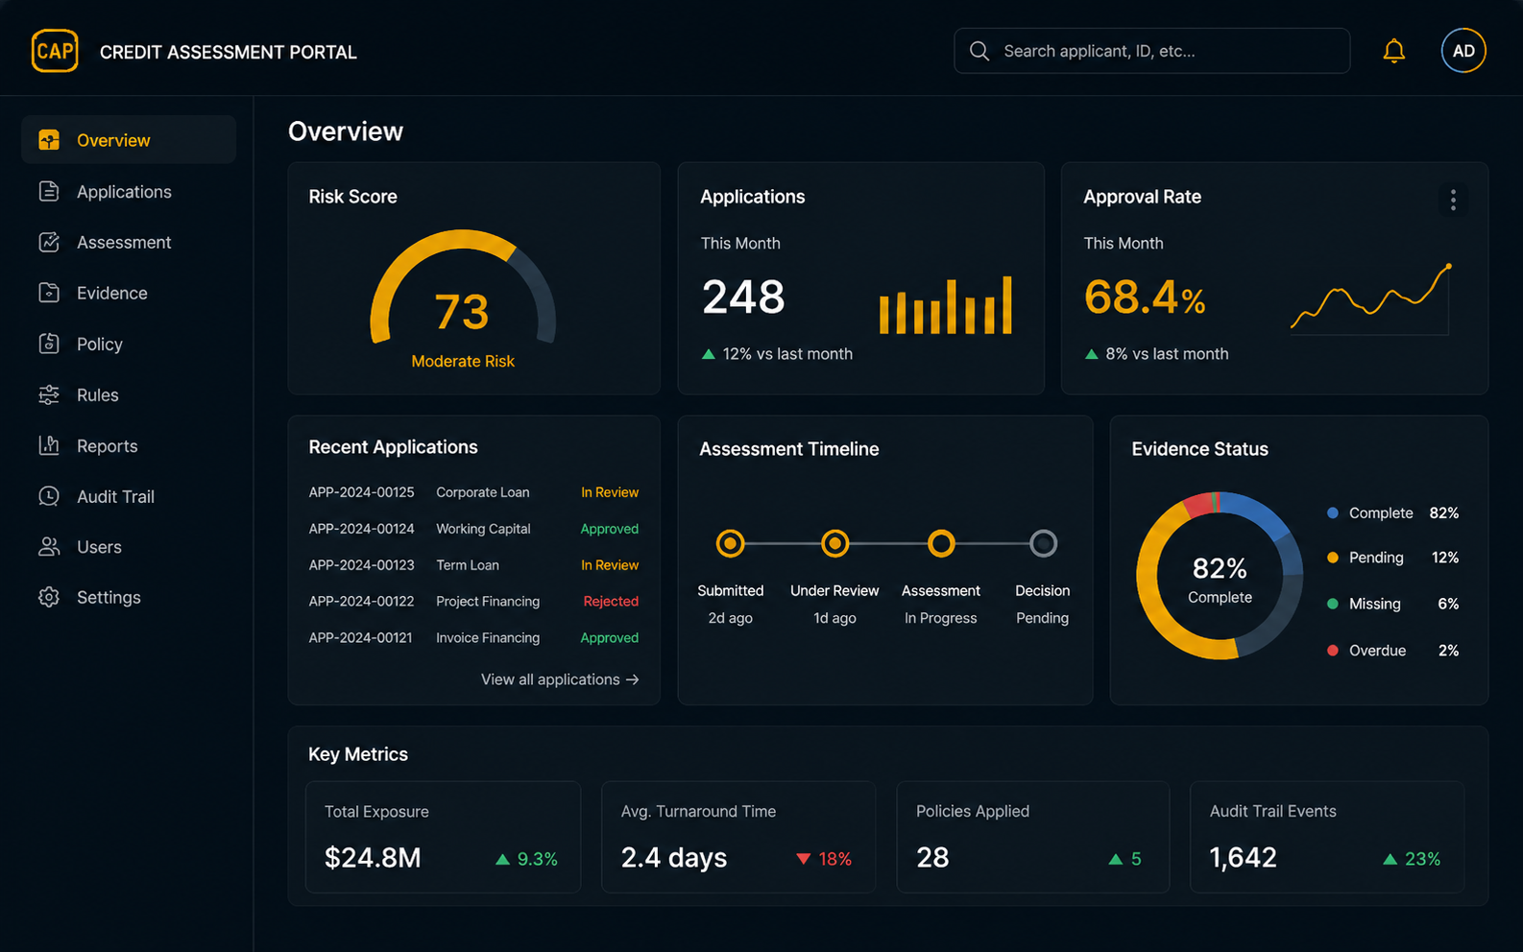The width and height of the screenshot is (1523, 952).
Task: Click the CAP logo icon
Action: [55, 51]
